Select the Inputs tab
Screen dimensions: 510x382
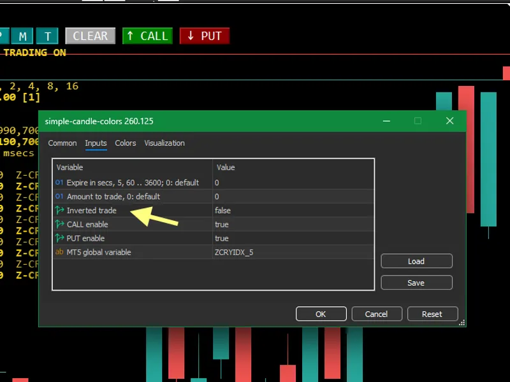[x=96, y=143]
